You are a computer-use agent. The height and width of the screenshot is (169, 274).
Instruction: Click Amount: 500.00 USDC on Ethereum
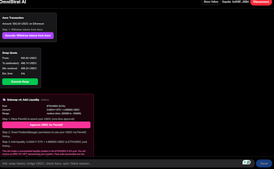coord(23,24)
